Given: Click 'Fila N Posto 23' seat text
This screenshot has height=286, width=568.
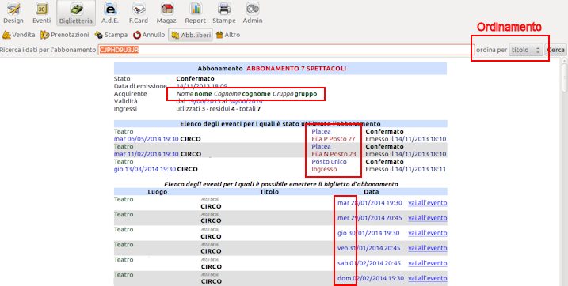Looking at the screenshot, I should [334, 154].
